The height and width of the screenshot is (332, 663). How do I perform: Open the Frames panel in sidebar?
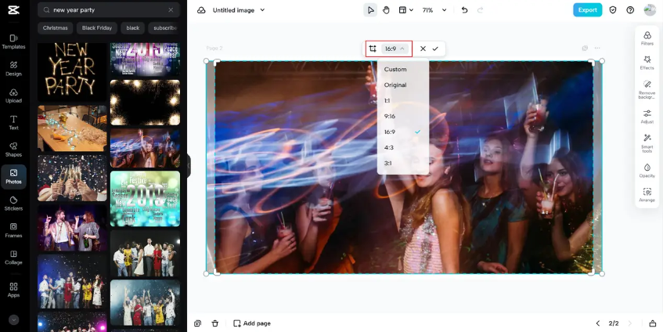click(13, 230)
